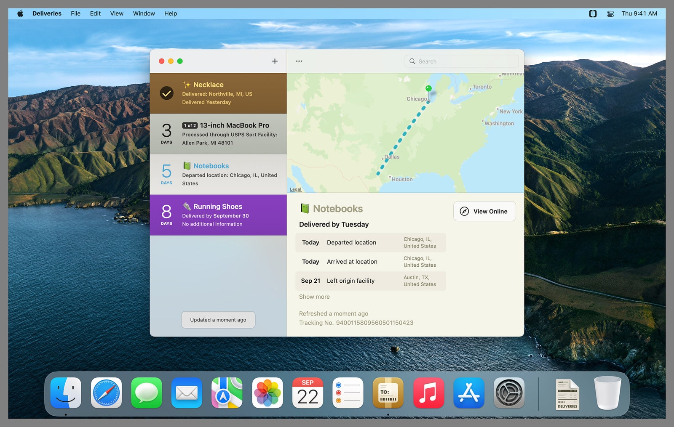Click the sparkle icon beside Necklace
The height and width of the screenshot is (427, 674).
tap(187, 85)
